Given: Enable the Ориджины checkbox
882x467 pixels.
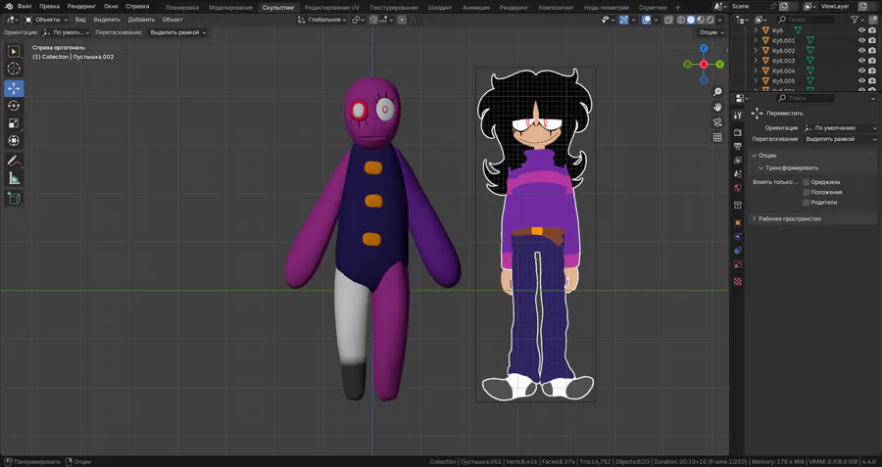Looking at the screenshot, I should pos(807,182).
